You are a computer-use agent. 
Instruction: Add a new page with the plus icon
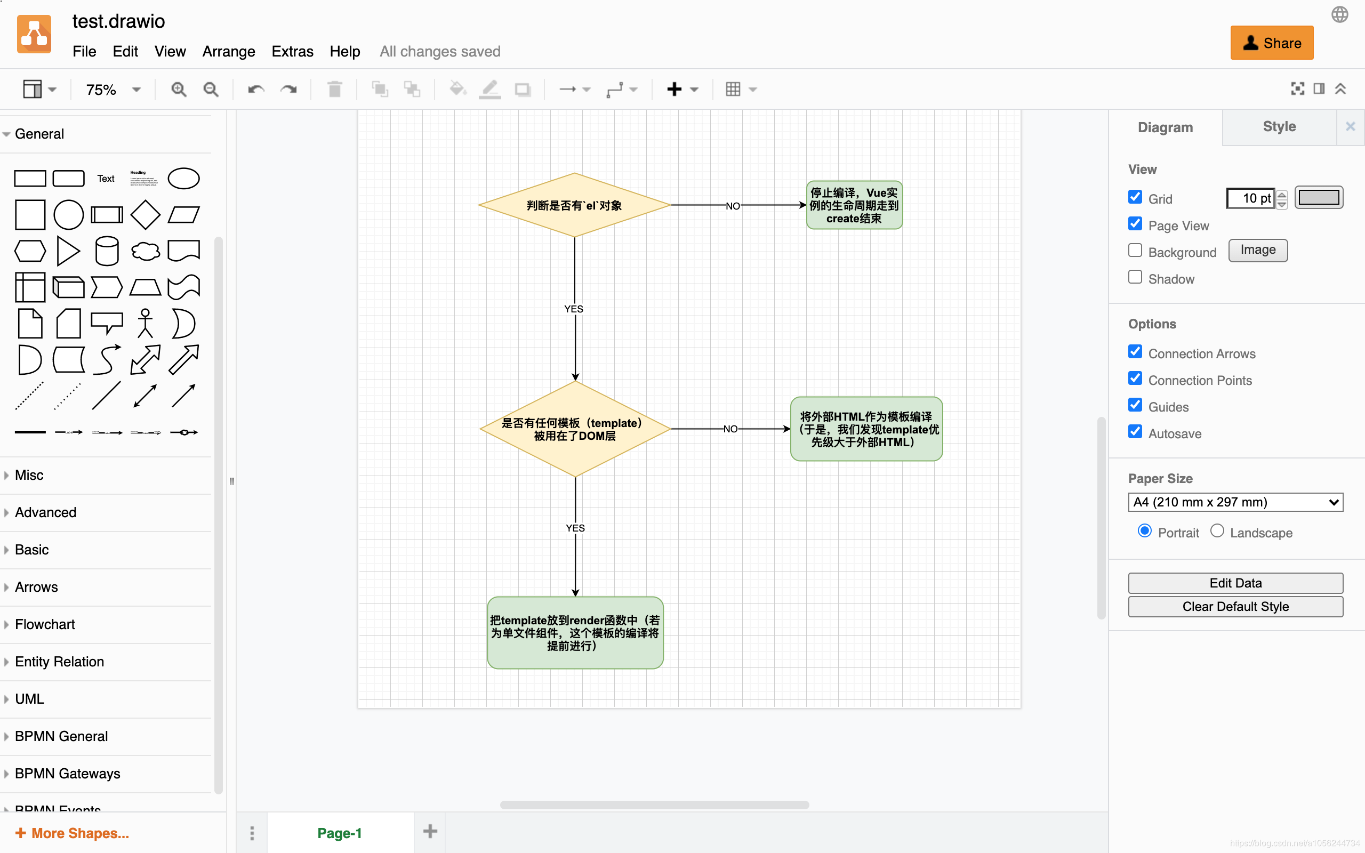point(430,832)
